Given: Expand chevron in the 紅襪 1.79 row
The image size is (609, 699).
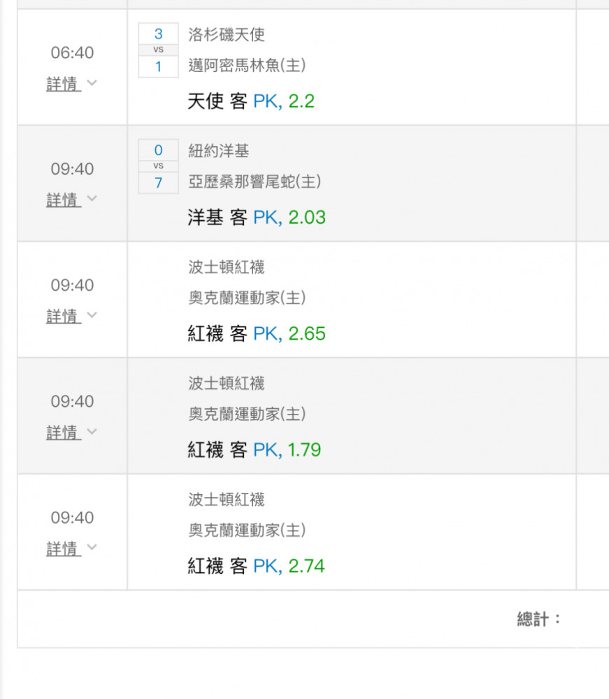Looking at the screenshot, I should (92, 431).
